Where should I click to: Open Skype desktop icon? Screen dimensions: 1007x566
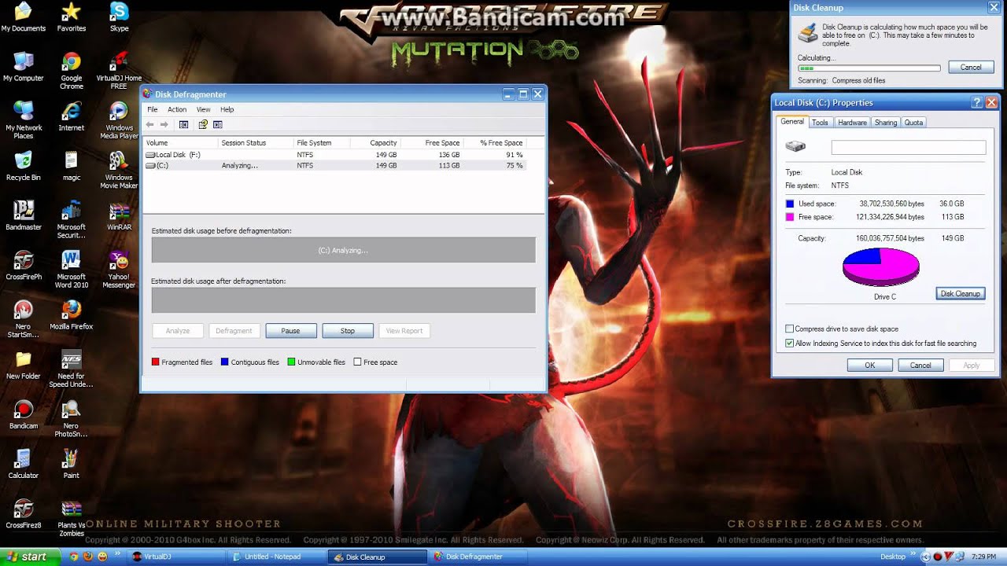point(119,17)
